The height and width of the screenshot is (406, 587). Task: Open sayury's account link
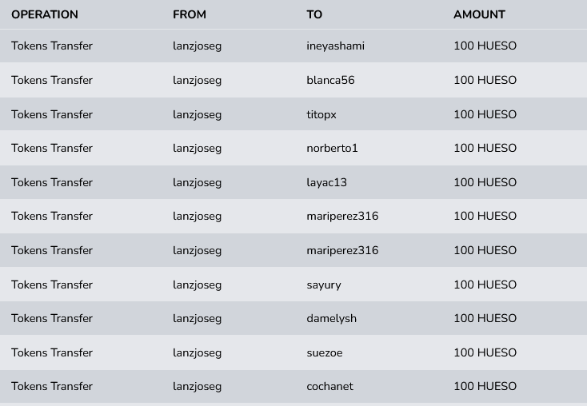(323, 285)
